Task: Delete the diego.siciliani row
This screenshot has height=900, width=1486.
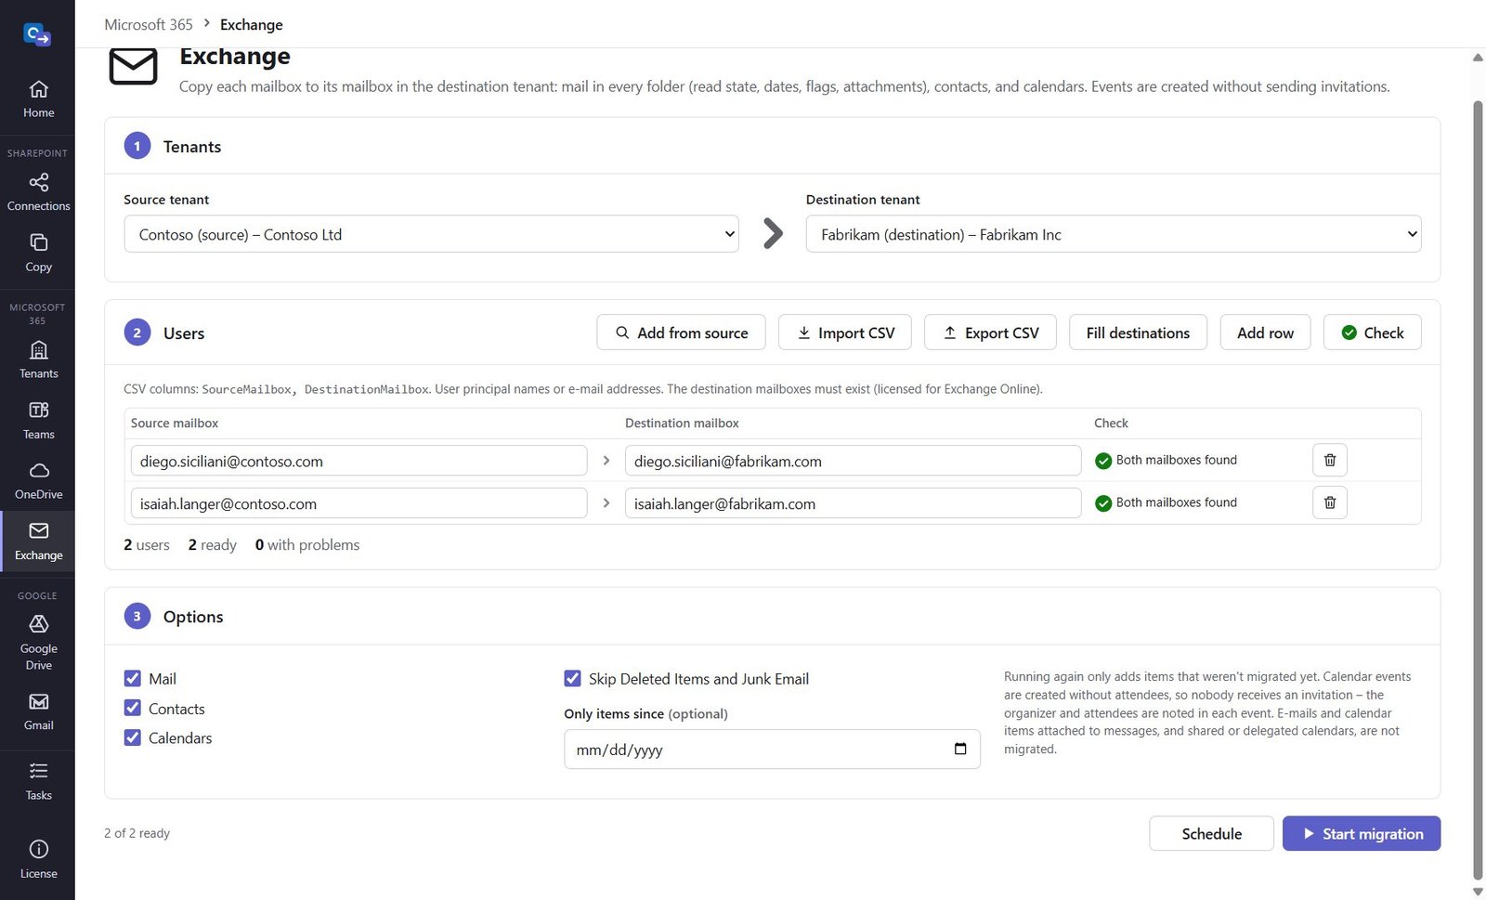Action: pos(1329,460)
